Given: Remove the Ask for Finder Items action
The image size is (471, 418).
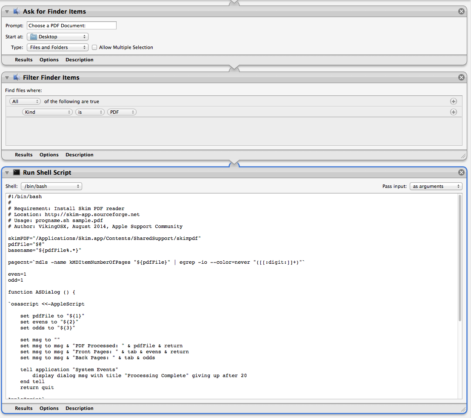Looking at the screenshot, I should [461, 11].
